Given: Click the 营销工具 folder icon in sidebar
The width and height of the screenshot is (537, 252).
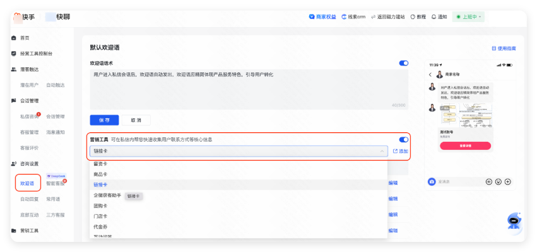Looking at the screenshot, I should (14, 231).
